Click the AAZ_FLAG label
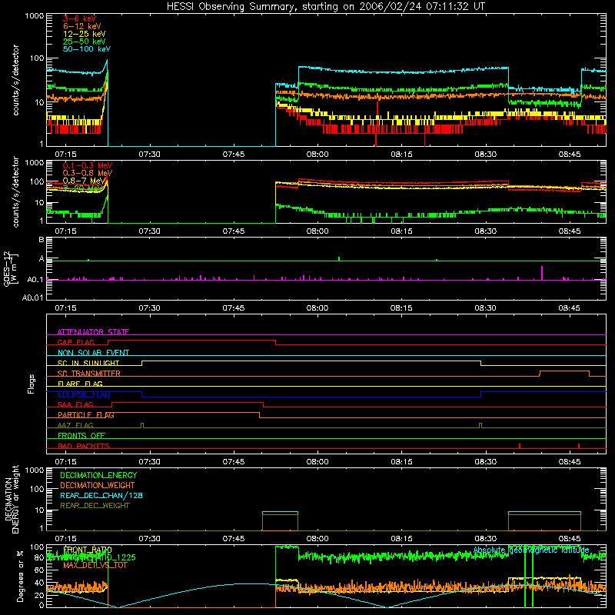 [x=75, y=425]
